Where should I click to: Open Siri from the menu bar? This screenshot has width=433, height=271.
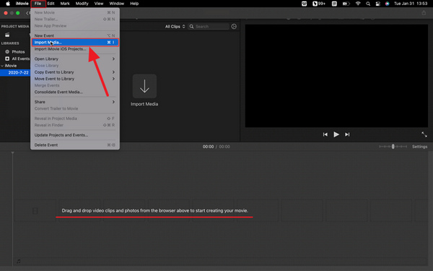(x=387, y=4)
